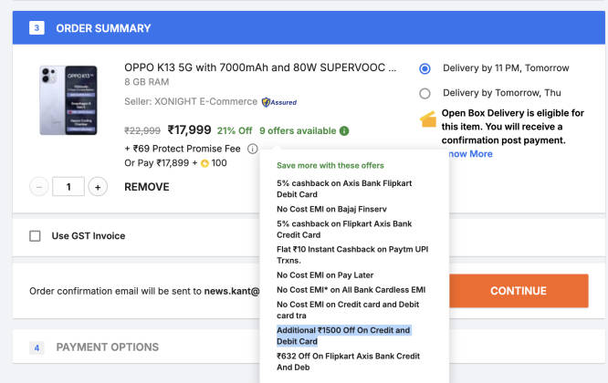
Task: Select No Cost EMI on Bajaj Finserv
Action: point(331,209)
